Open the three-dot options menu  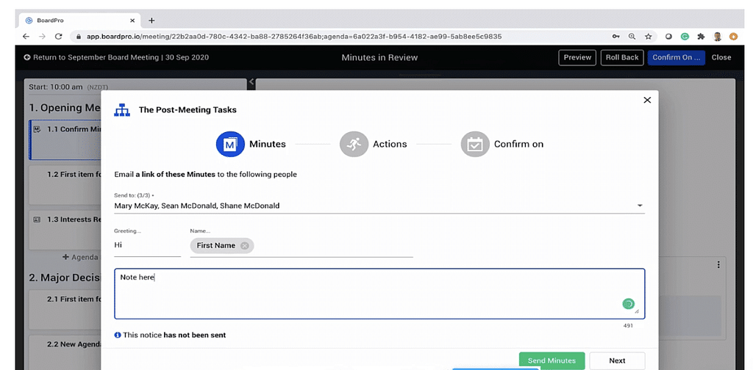[x=718, y=265]
